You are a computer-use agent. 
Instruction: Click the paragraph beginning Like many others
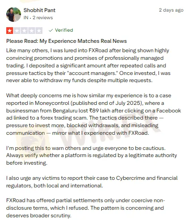pos(88,66)
